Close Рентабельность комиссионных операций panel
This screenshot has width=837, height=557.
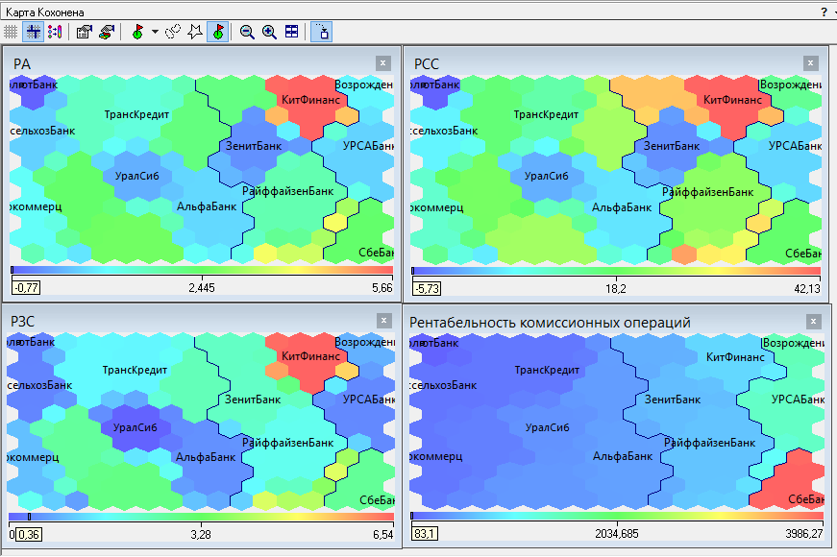tap(813, 321)
